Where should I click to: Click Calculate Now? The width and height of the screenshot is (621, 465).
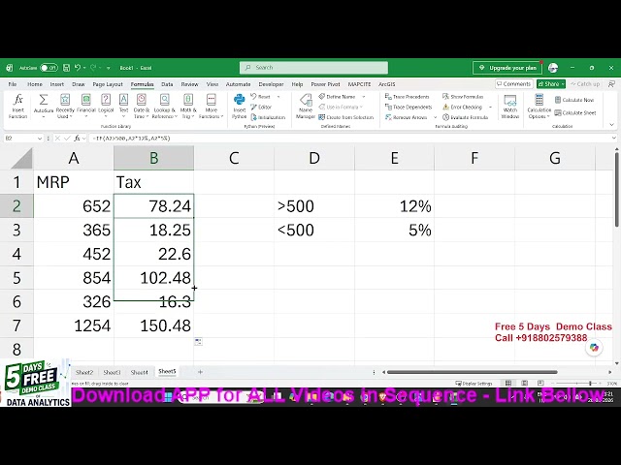tap(574, 100)
